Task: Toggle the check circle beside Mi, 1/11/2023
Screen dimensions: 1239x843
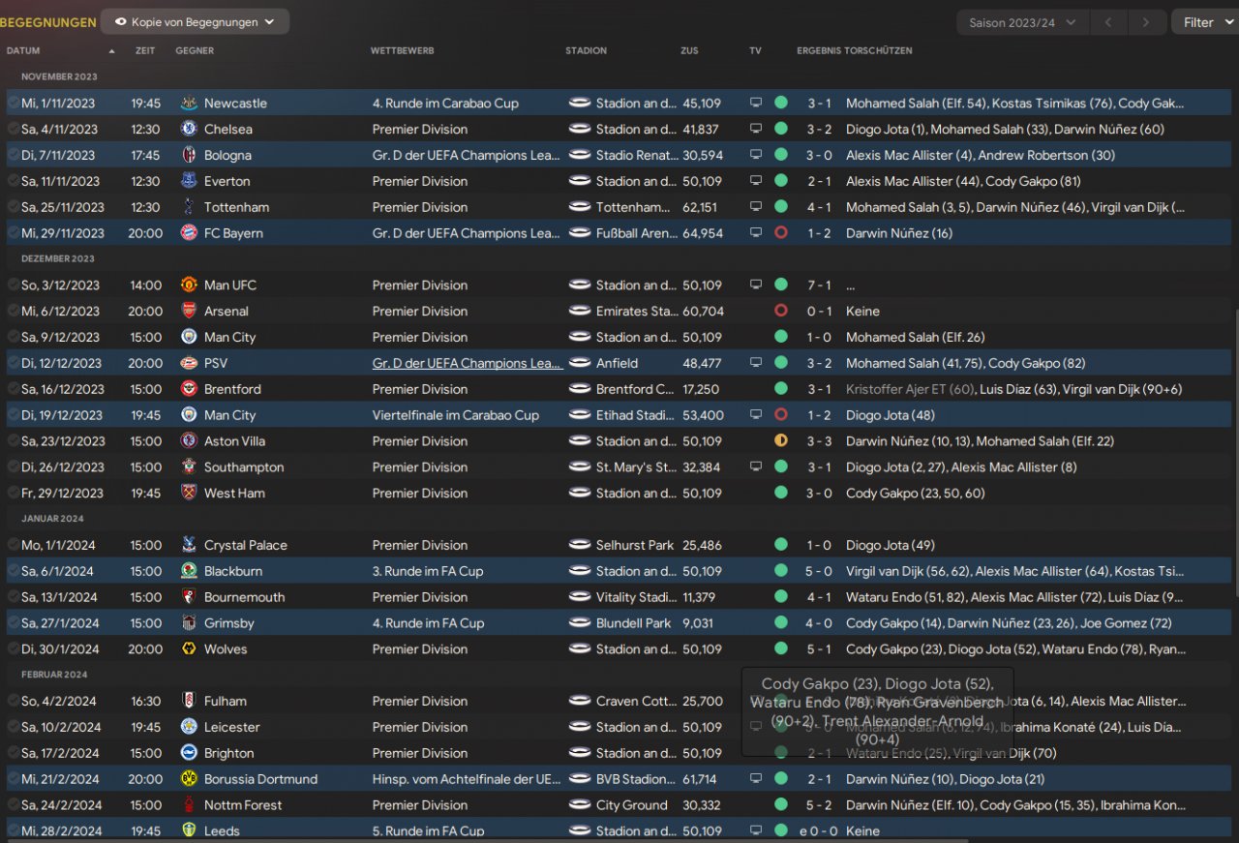Action: pos(13,104)
